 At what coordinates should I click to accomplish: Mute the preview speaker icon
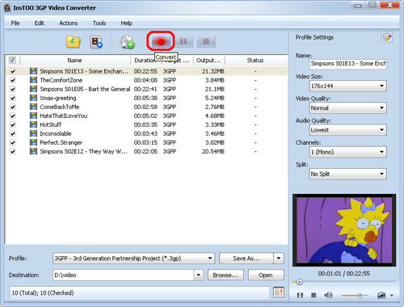click(x=328, y=296)
